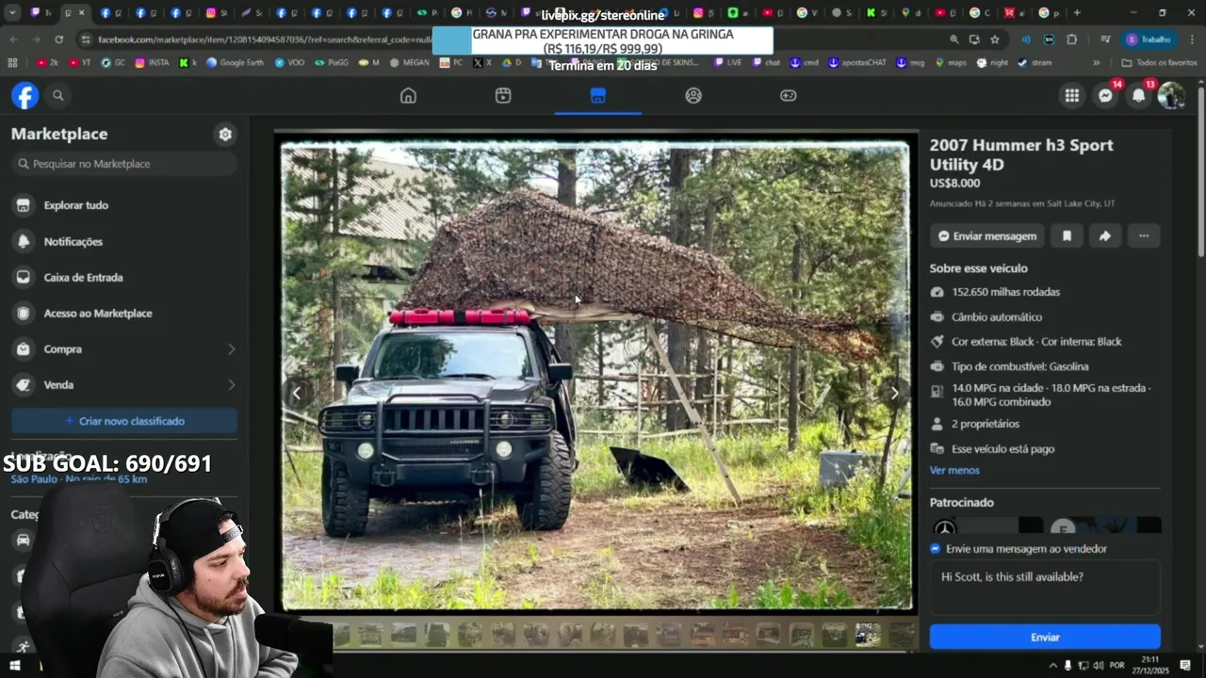Image resolution: width=1206 pixels, height=678 pixels.
Task: Show previous listing photo arrow
Action: 297,393
